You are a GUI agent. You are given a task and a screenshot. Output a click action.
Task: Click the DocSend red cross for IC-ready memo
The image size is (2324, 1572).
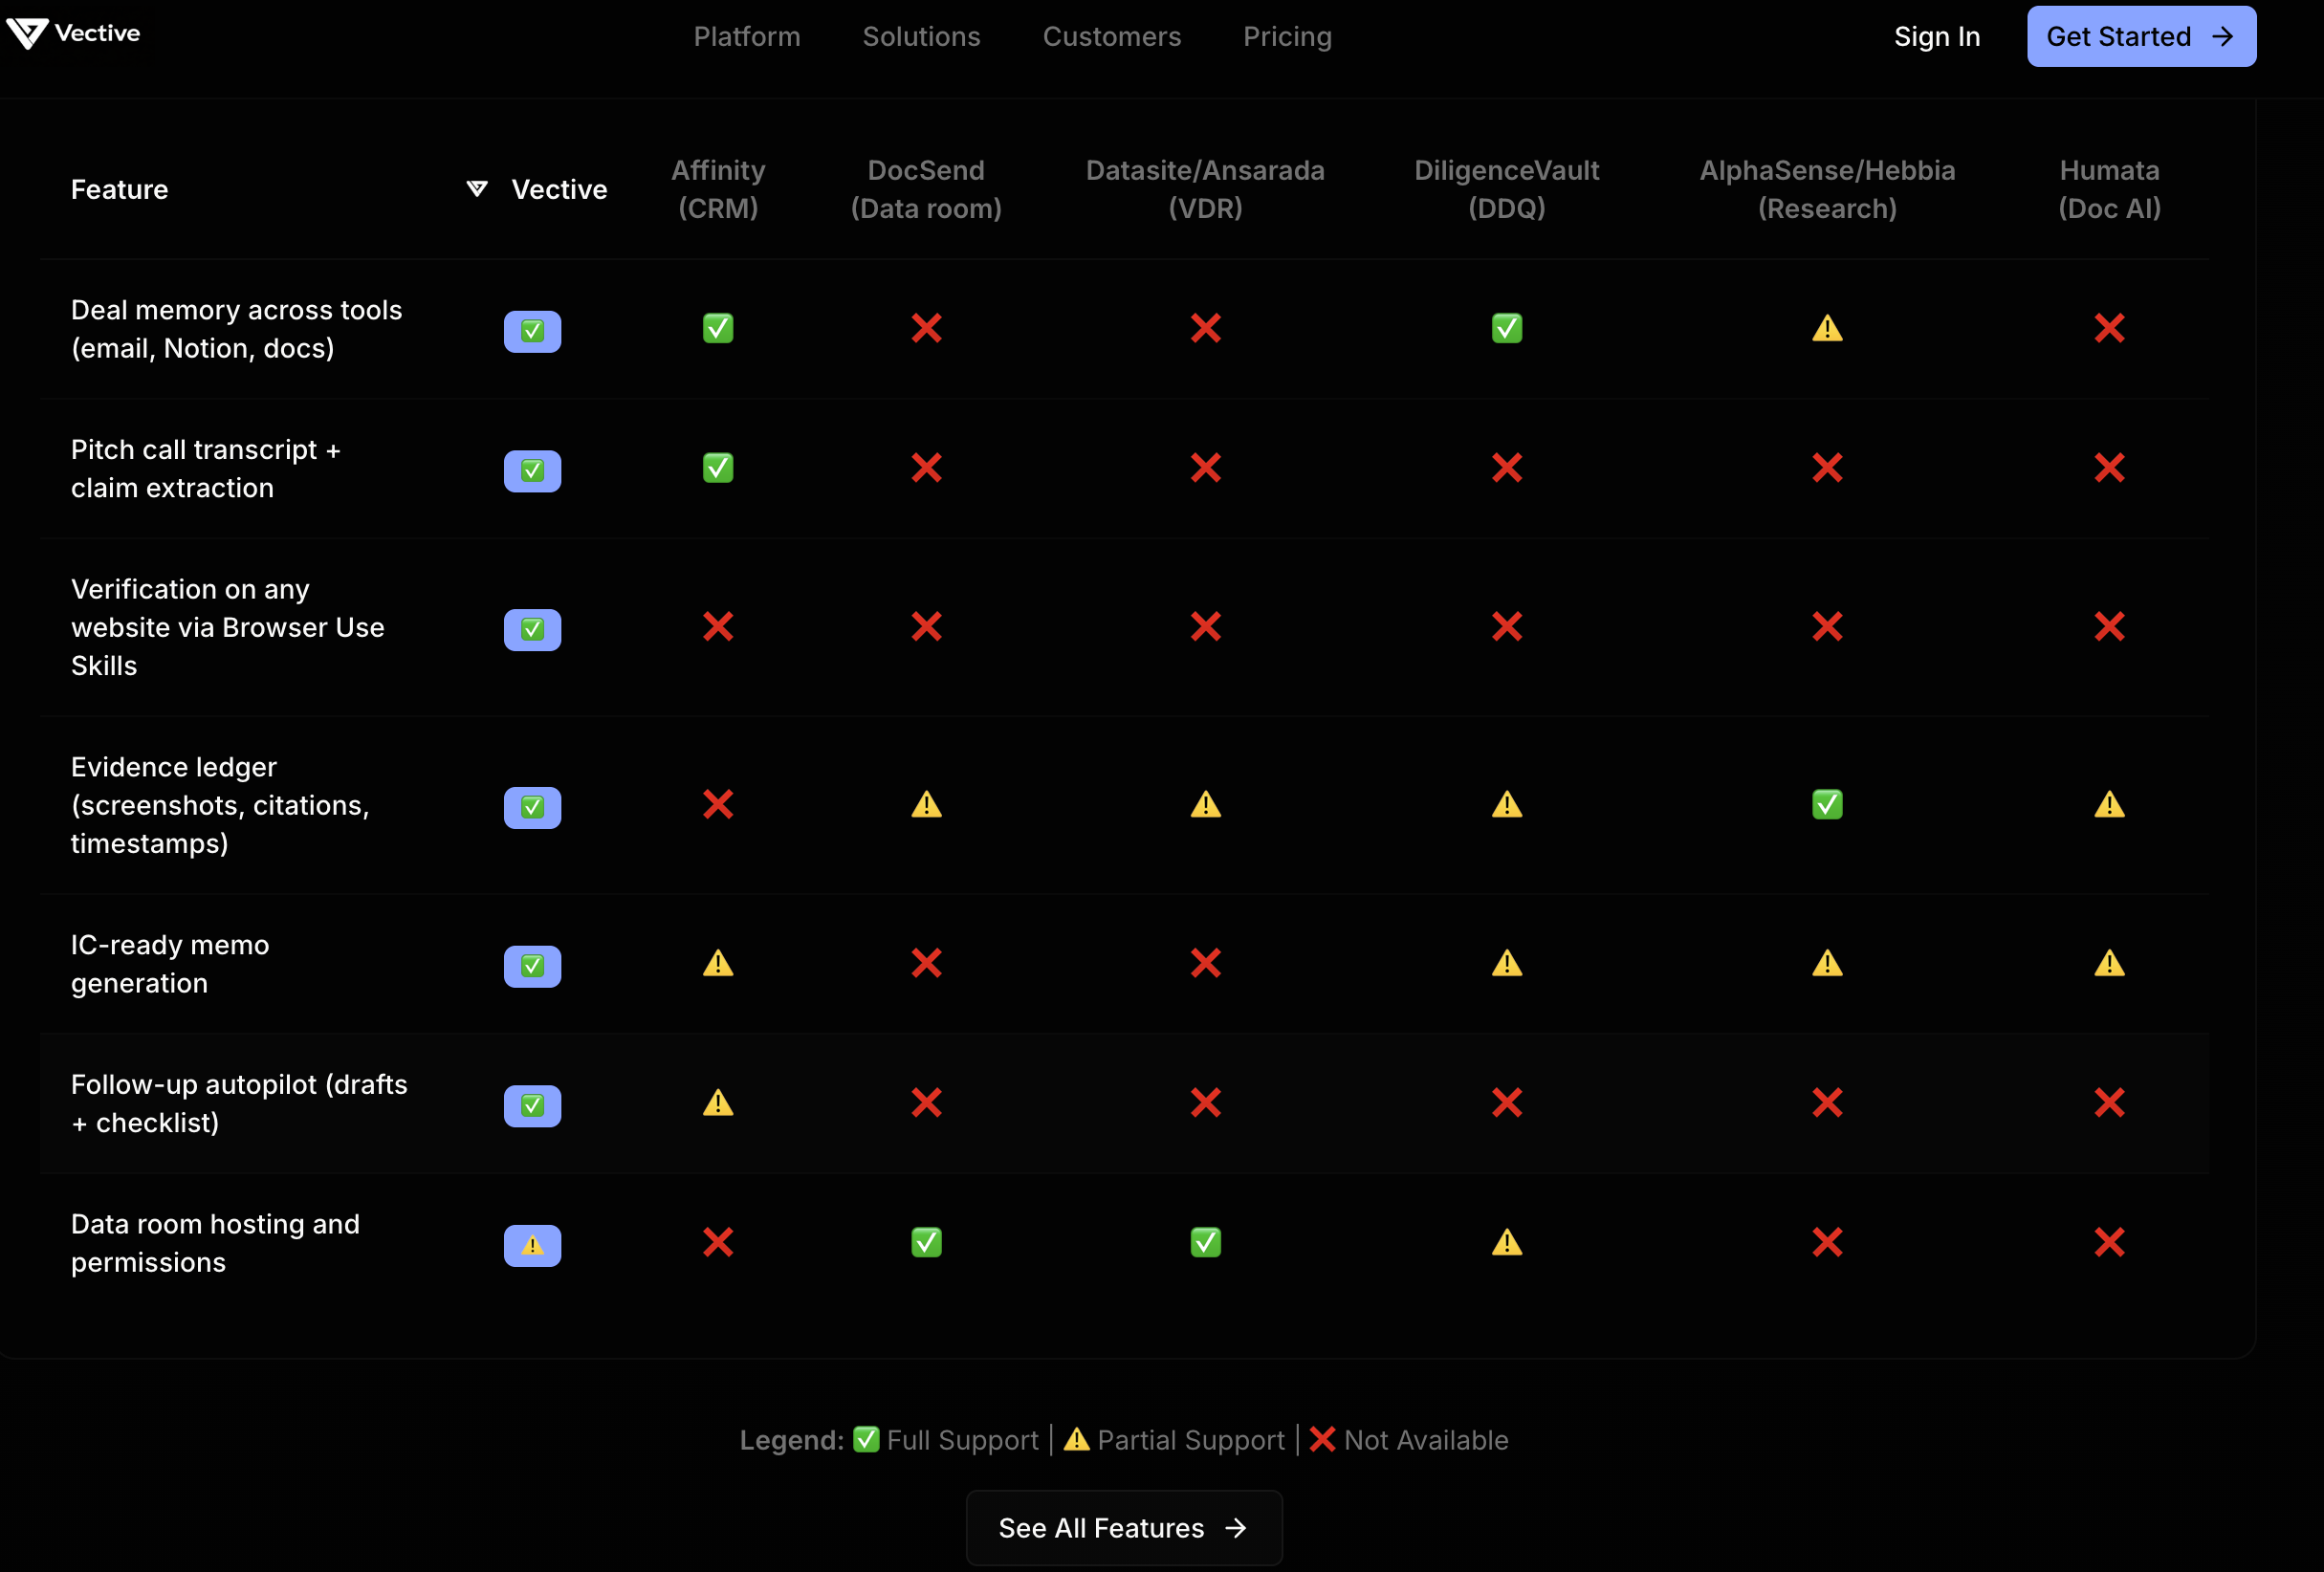click(x=926, y=963)
